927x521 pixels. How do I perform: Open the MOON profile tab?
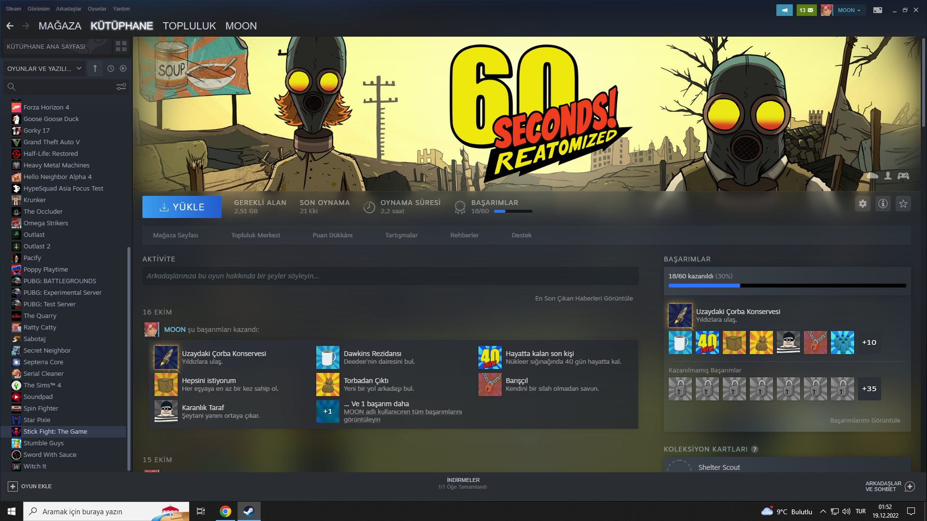point(241,26)
